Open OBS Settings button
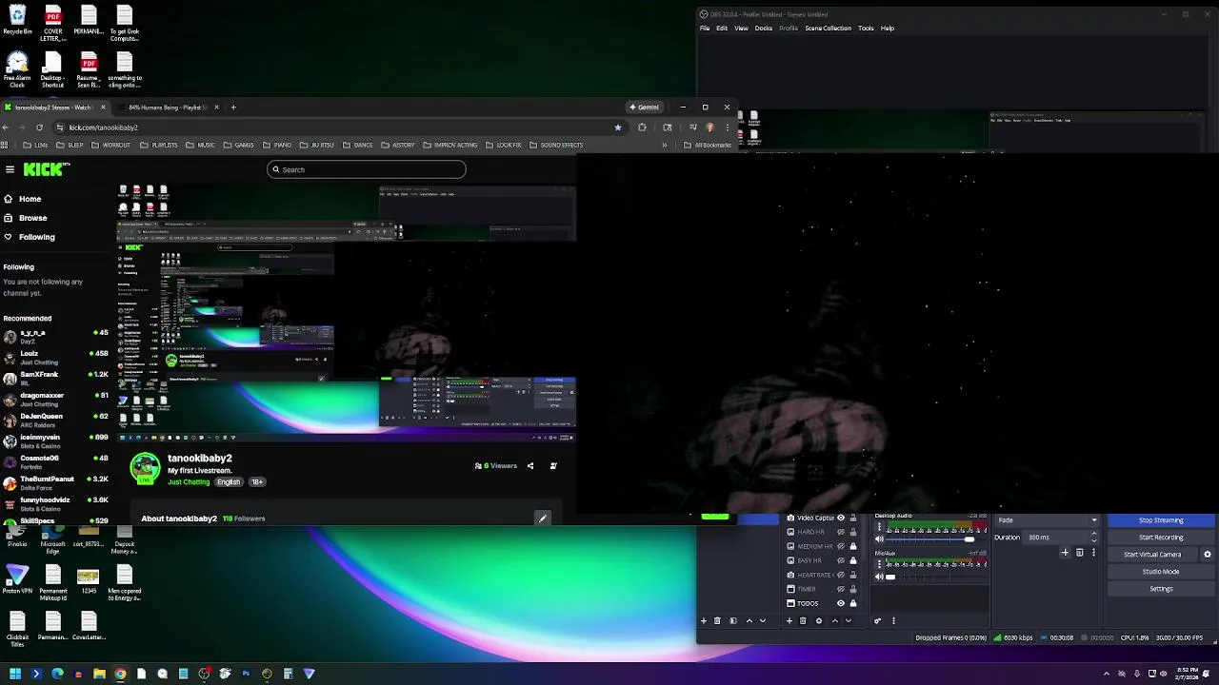1219x685 pixels. 1161,589
